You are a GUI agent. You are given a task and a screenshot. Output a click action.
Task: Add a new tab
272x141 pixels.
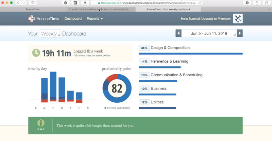(270, 9)
